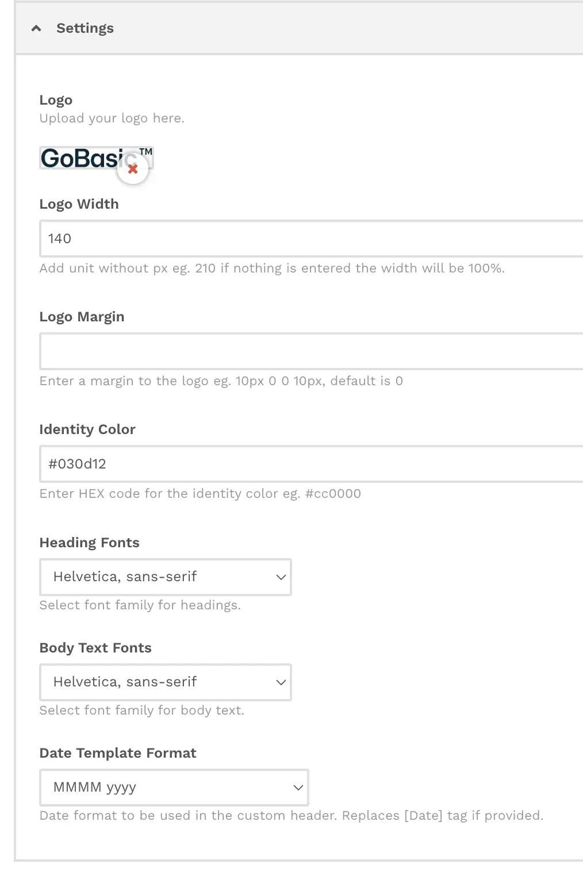Open the Body Text Fonts dropdown
The image size is (583, 883).
pyautogui.click(x=166, y=682)
